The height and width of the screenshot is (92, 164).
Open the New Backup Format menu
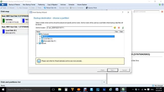29,5
